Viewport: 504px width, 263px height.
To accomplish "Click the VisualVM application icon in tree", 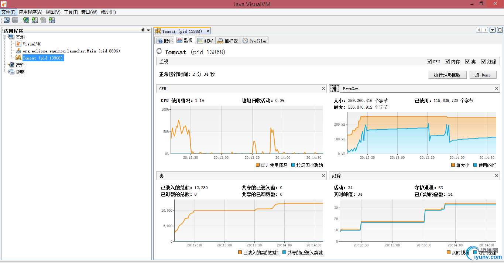I will tap(19, 44).
